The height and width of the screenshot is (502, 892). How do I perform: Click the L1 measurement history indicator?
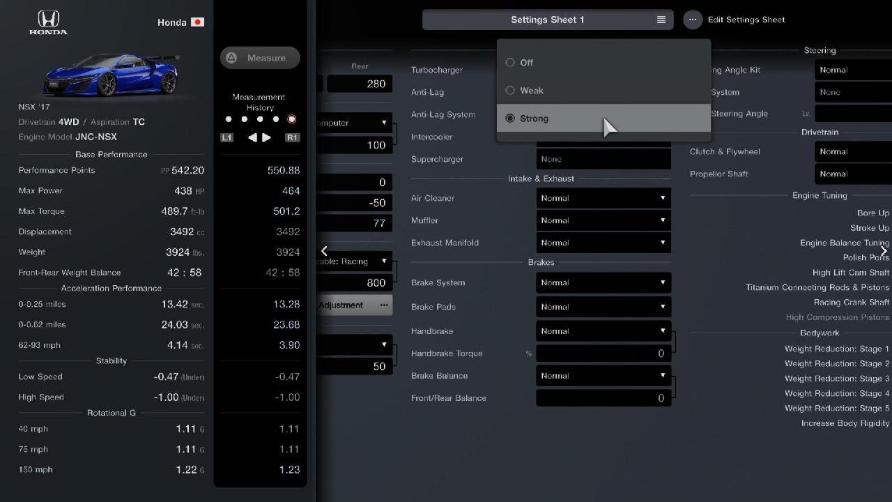(226, 138)
